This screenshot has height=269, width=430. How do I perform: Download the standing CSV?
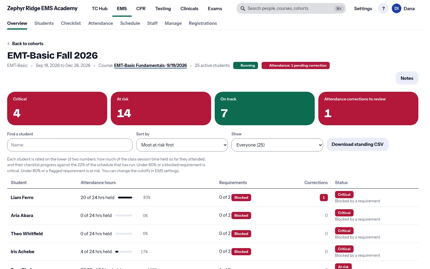click(x=357, y=144)
